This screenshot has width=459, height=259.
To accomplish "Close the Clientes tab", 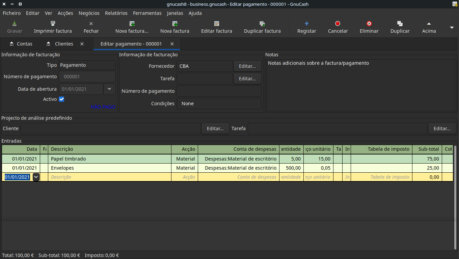I will click(82, 44).
